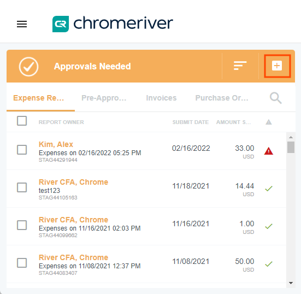Click the plus icon in Approvals header

tap(277, 66)
